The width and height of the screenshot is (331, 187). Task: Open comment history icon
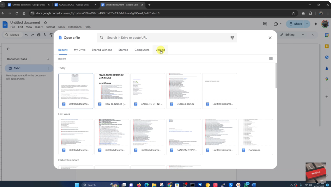(265, 24)
